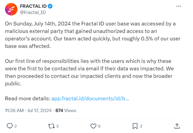
Task: Open the @Fractal_ID handle link
Action: tap(33, 12)
